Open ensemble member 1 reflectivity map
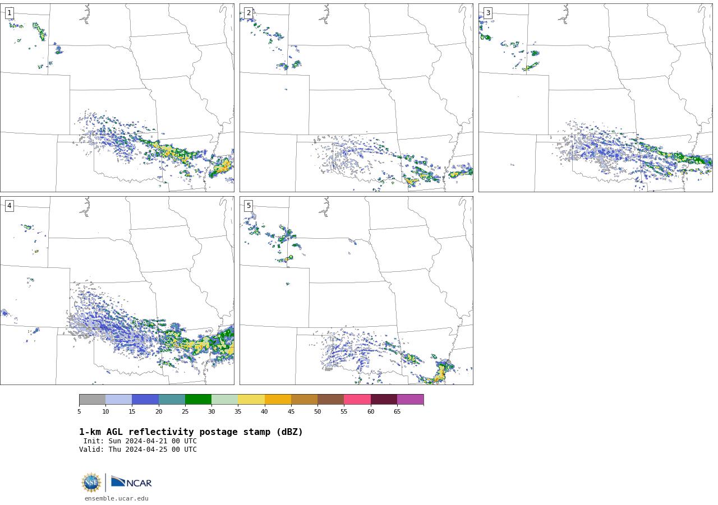 click(117, 98)
